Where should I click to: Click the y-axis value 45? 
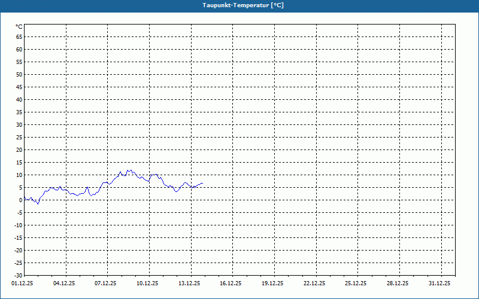[19, 87]
